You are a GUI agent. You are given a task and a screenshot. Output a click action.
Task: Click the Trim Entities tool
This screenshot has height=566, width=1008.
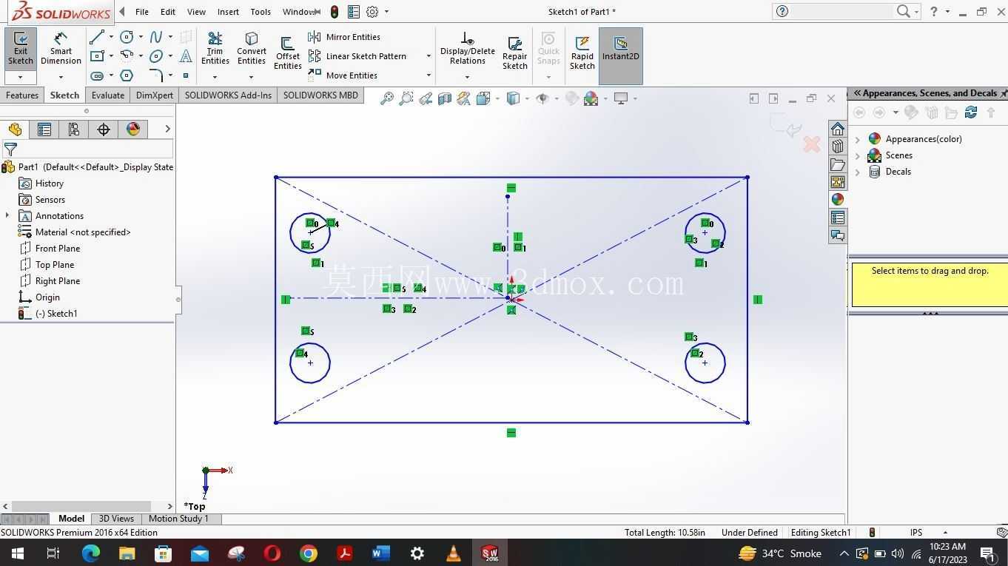[x=215, y=50]
